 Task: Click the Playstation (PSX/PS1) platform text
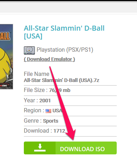65,50
